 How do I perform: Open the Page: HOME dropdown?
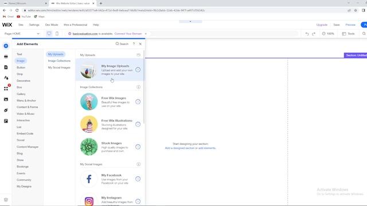tap(22, 34)
